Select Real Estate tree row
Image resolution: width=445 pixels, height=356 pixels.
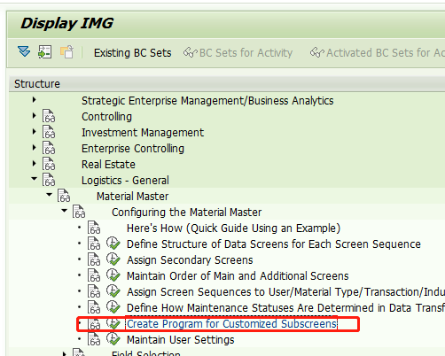coord(108,165)
